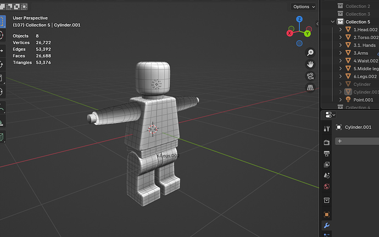Toggle the camera view icon
This screenshot has width=379, height=237.
tap(310, 76)
